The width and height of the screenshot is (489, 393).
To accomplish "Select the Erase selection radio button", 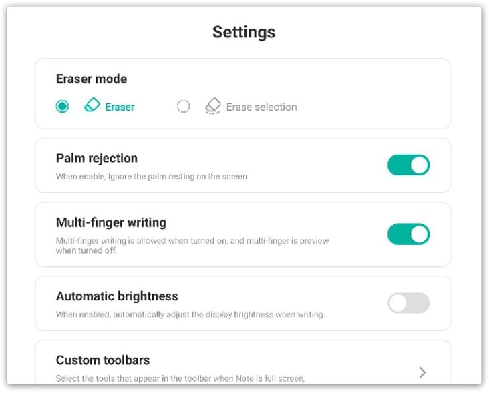I will pos(183,107).
